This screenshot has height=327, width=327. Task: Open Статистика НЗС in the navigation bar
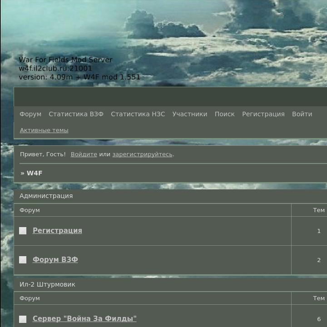(138, 114)
